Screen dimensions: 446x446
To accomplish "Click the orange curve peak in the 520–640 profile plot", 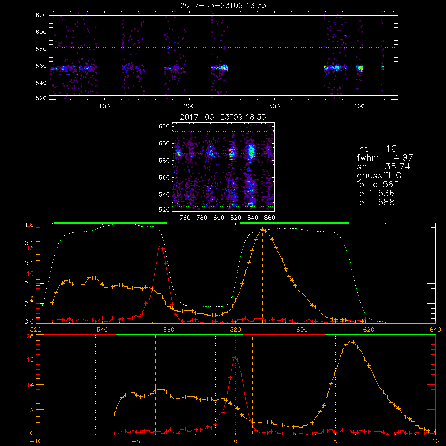I will 262,229.
